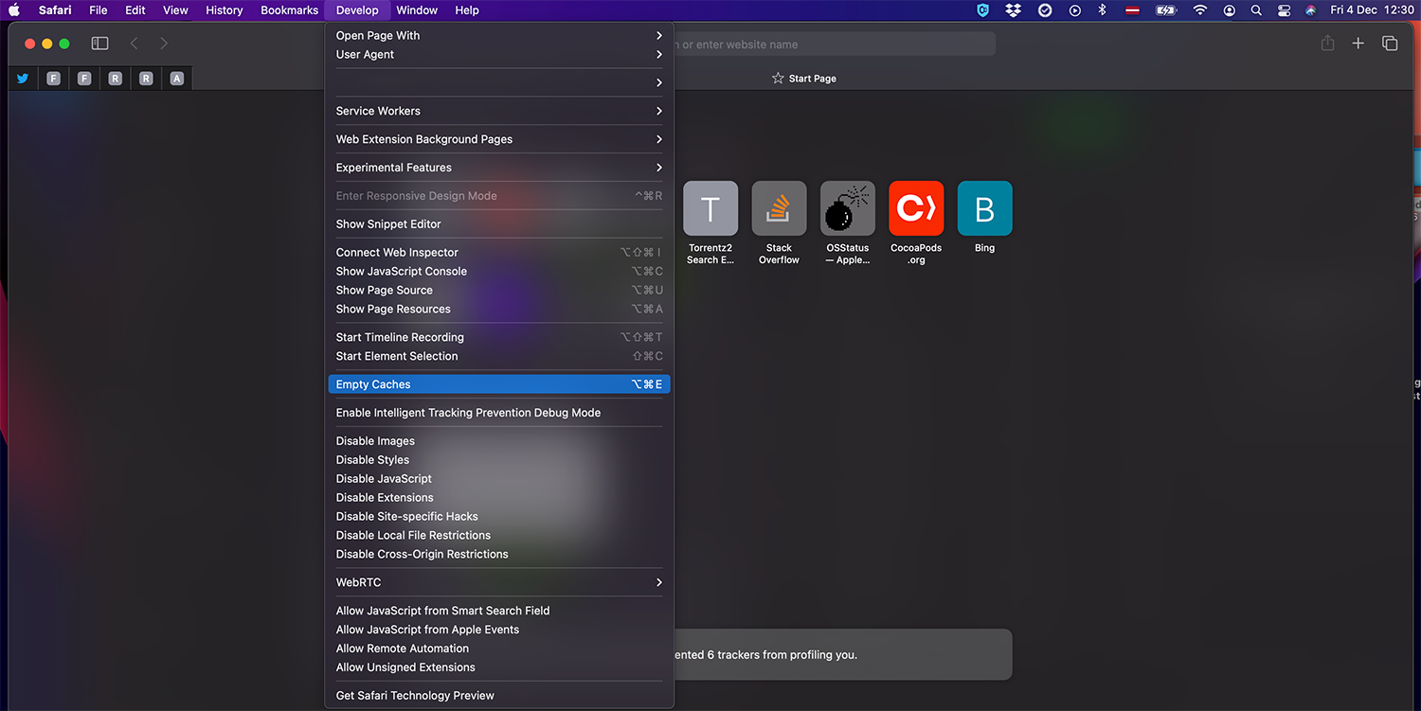1421x711 pixels.
Task: Show the tab overview icon
Action: [1390, 44]
